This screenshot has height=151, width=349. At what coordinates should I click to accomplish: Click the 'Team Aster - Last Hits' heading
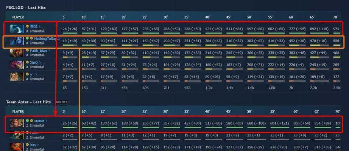pyautogui.click(x=28, y=102)
